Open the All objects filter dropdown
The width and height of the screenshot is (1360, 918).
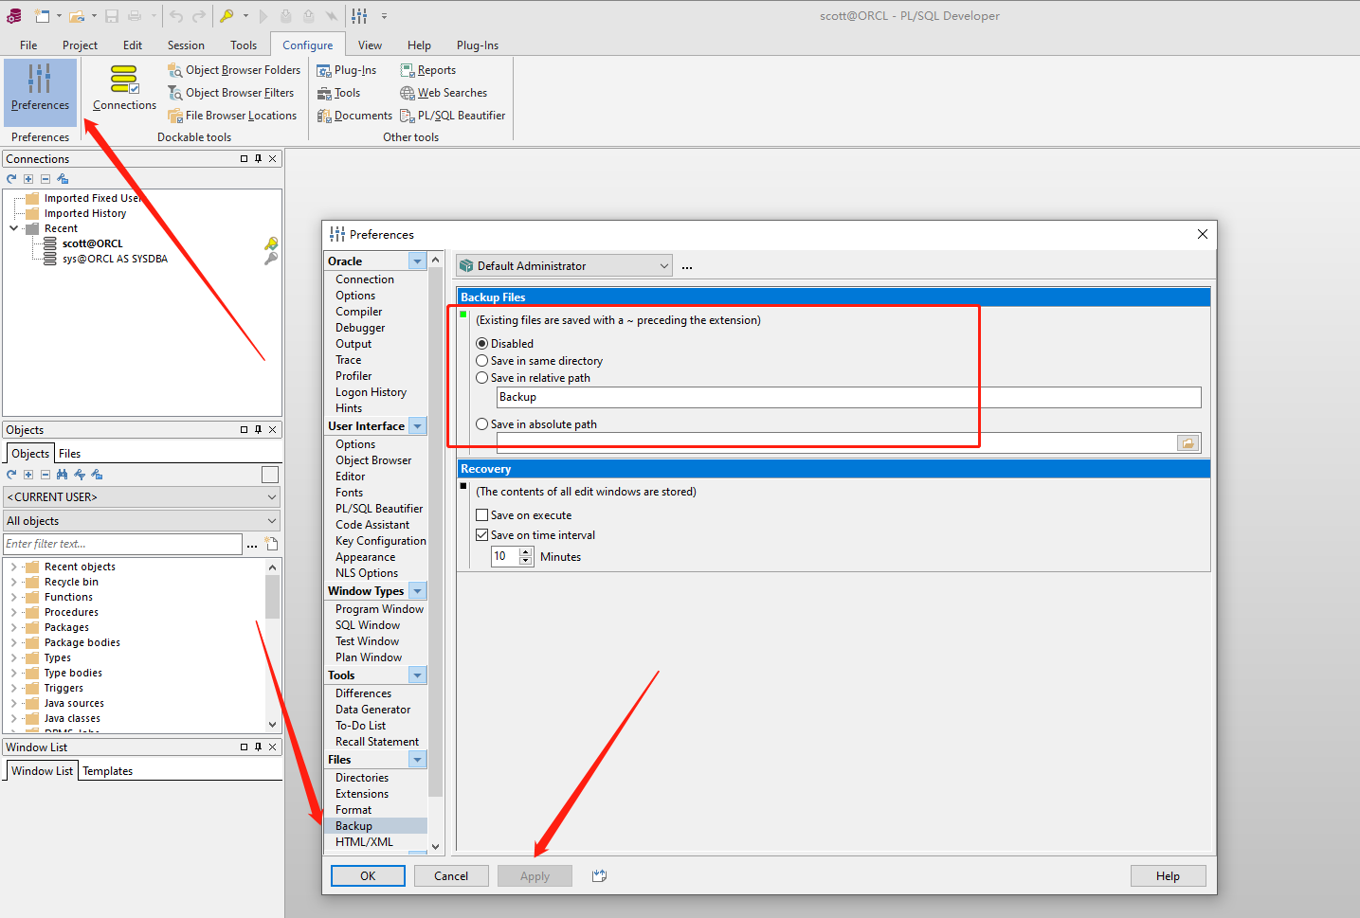pos(141,521)
